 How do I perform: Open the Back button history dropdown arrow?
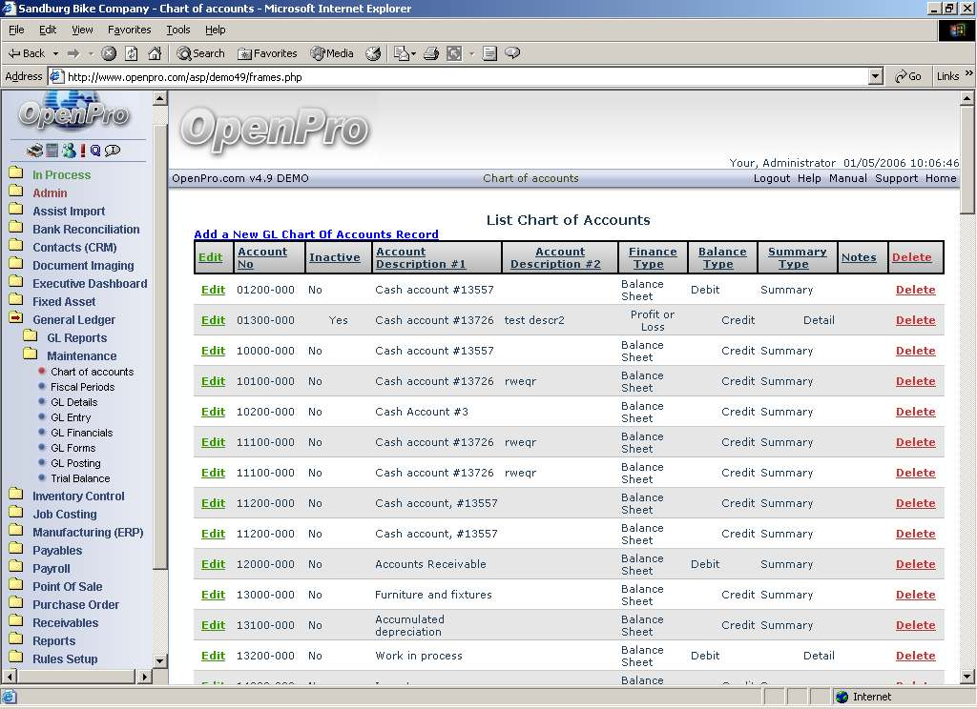click(56, 53)
